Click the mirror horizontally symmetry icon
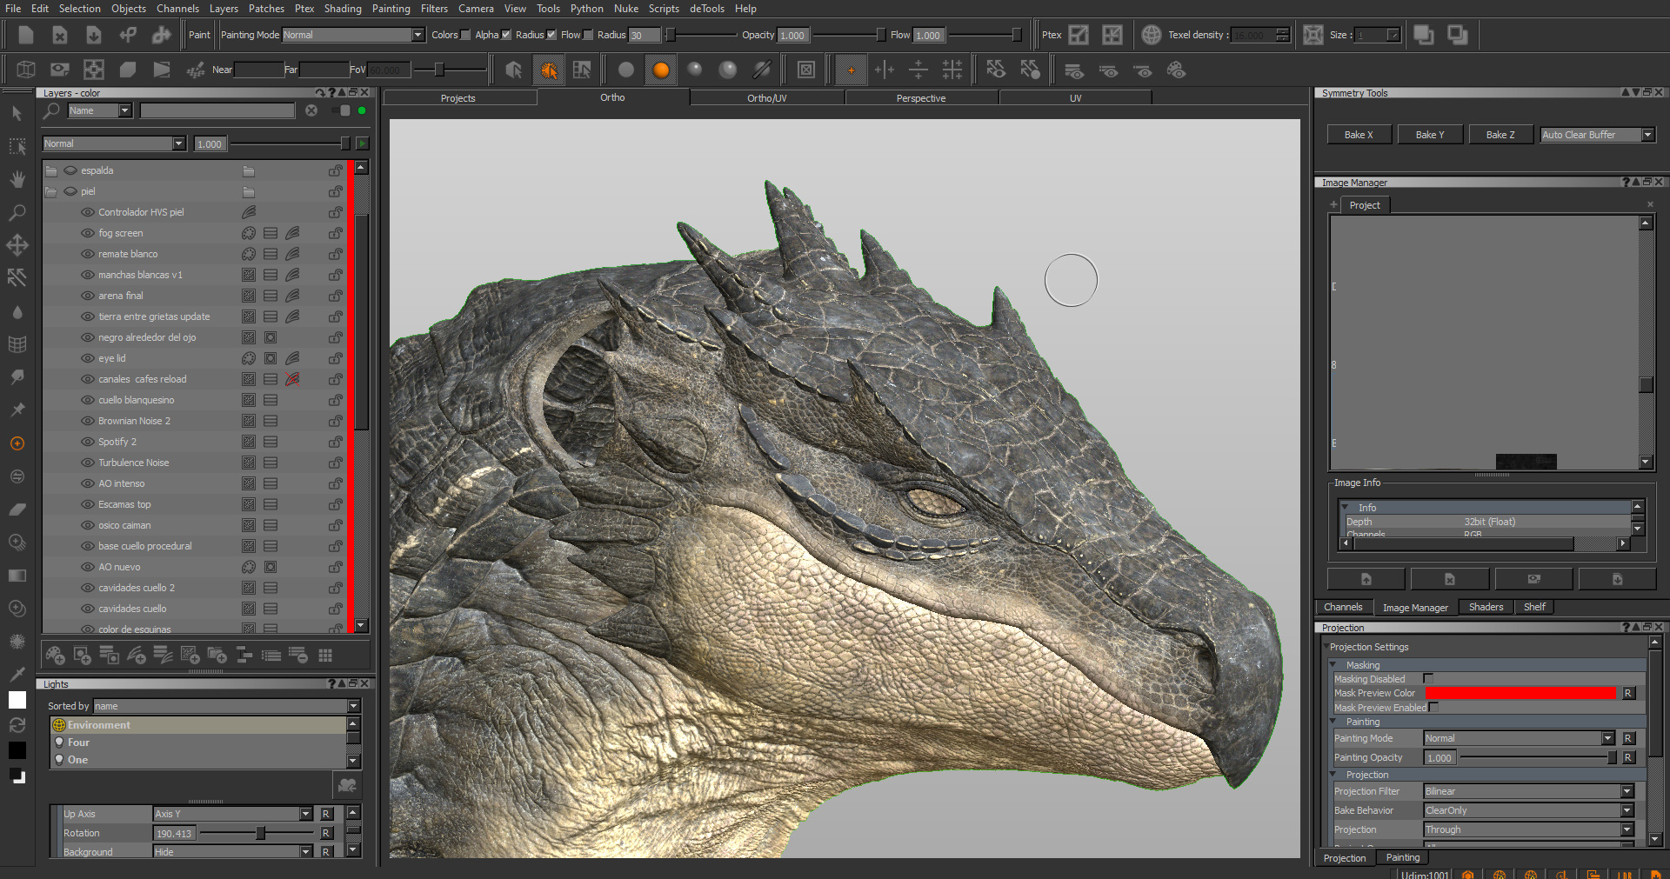Image resolution: width=1670 pixels, height=879 pixels. tap(885, 70)
